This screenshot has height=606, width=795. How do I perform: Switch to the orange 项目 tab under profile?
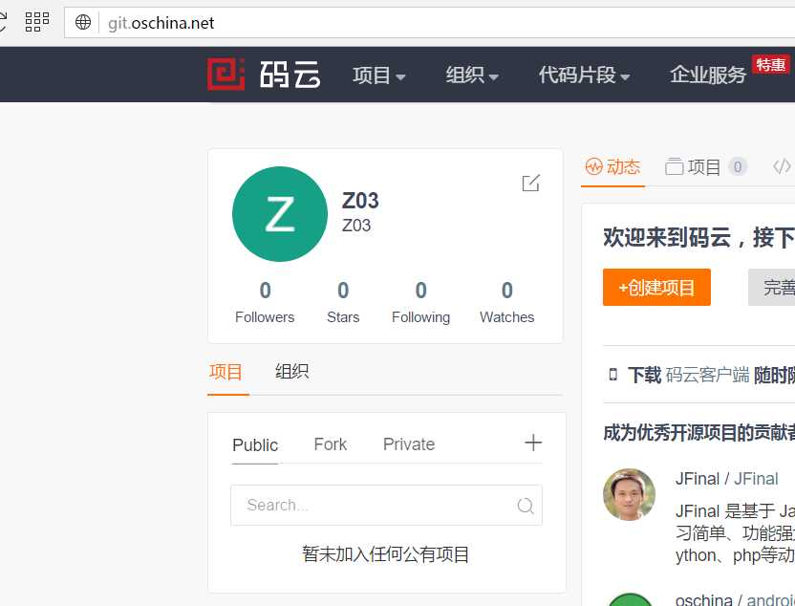(226, 372)
